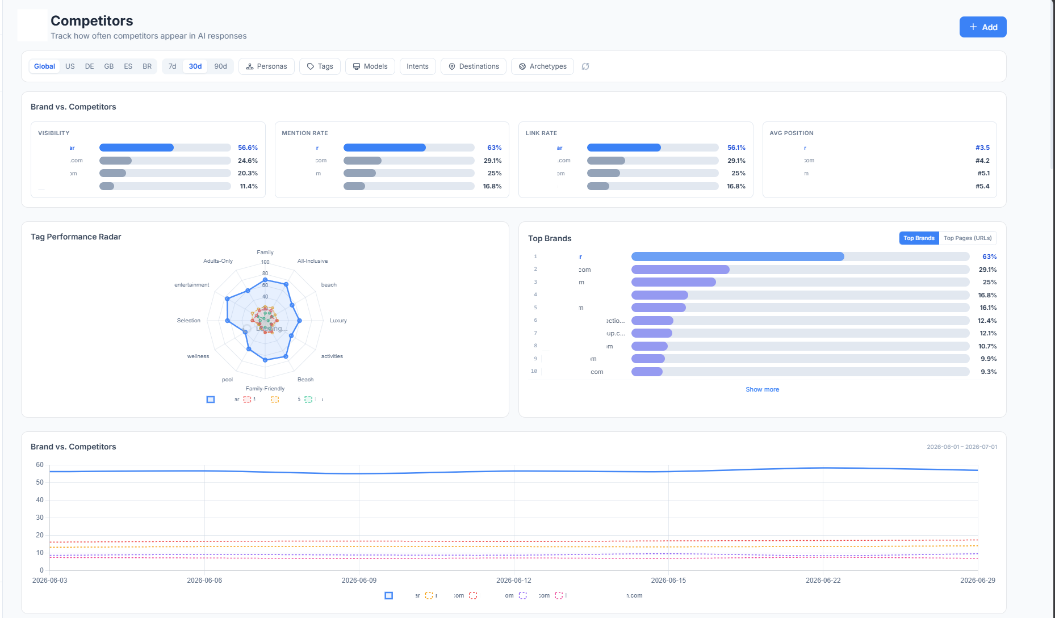
Task: Click top brand 63% progress bar
Action: click(800, 257)
